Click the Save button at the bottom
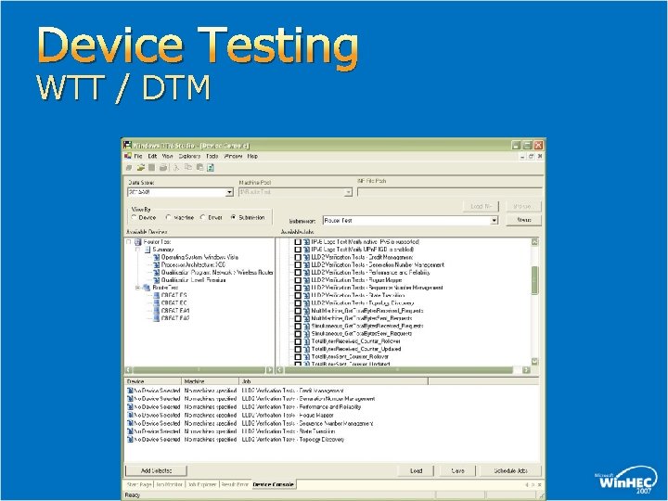Viewport: 668px width, 501px height. (457, 470)
